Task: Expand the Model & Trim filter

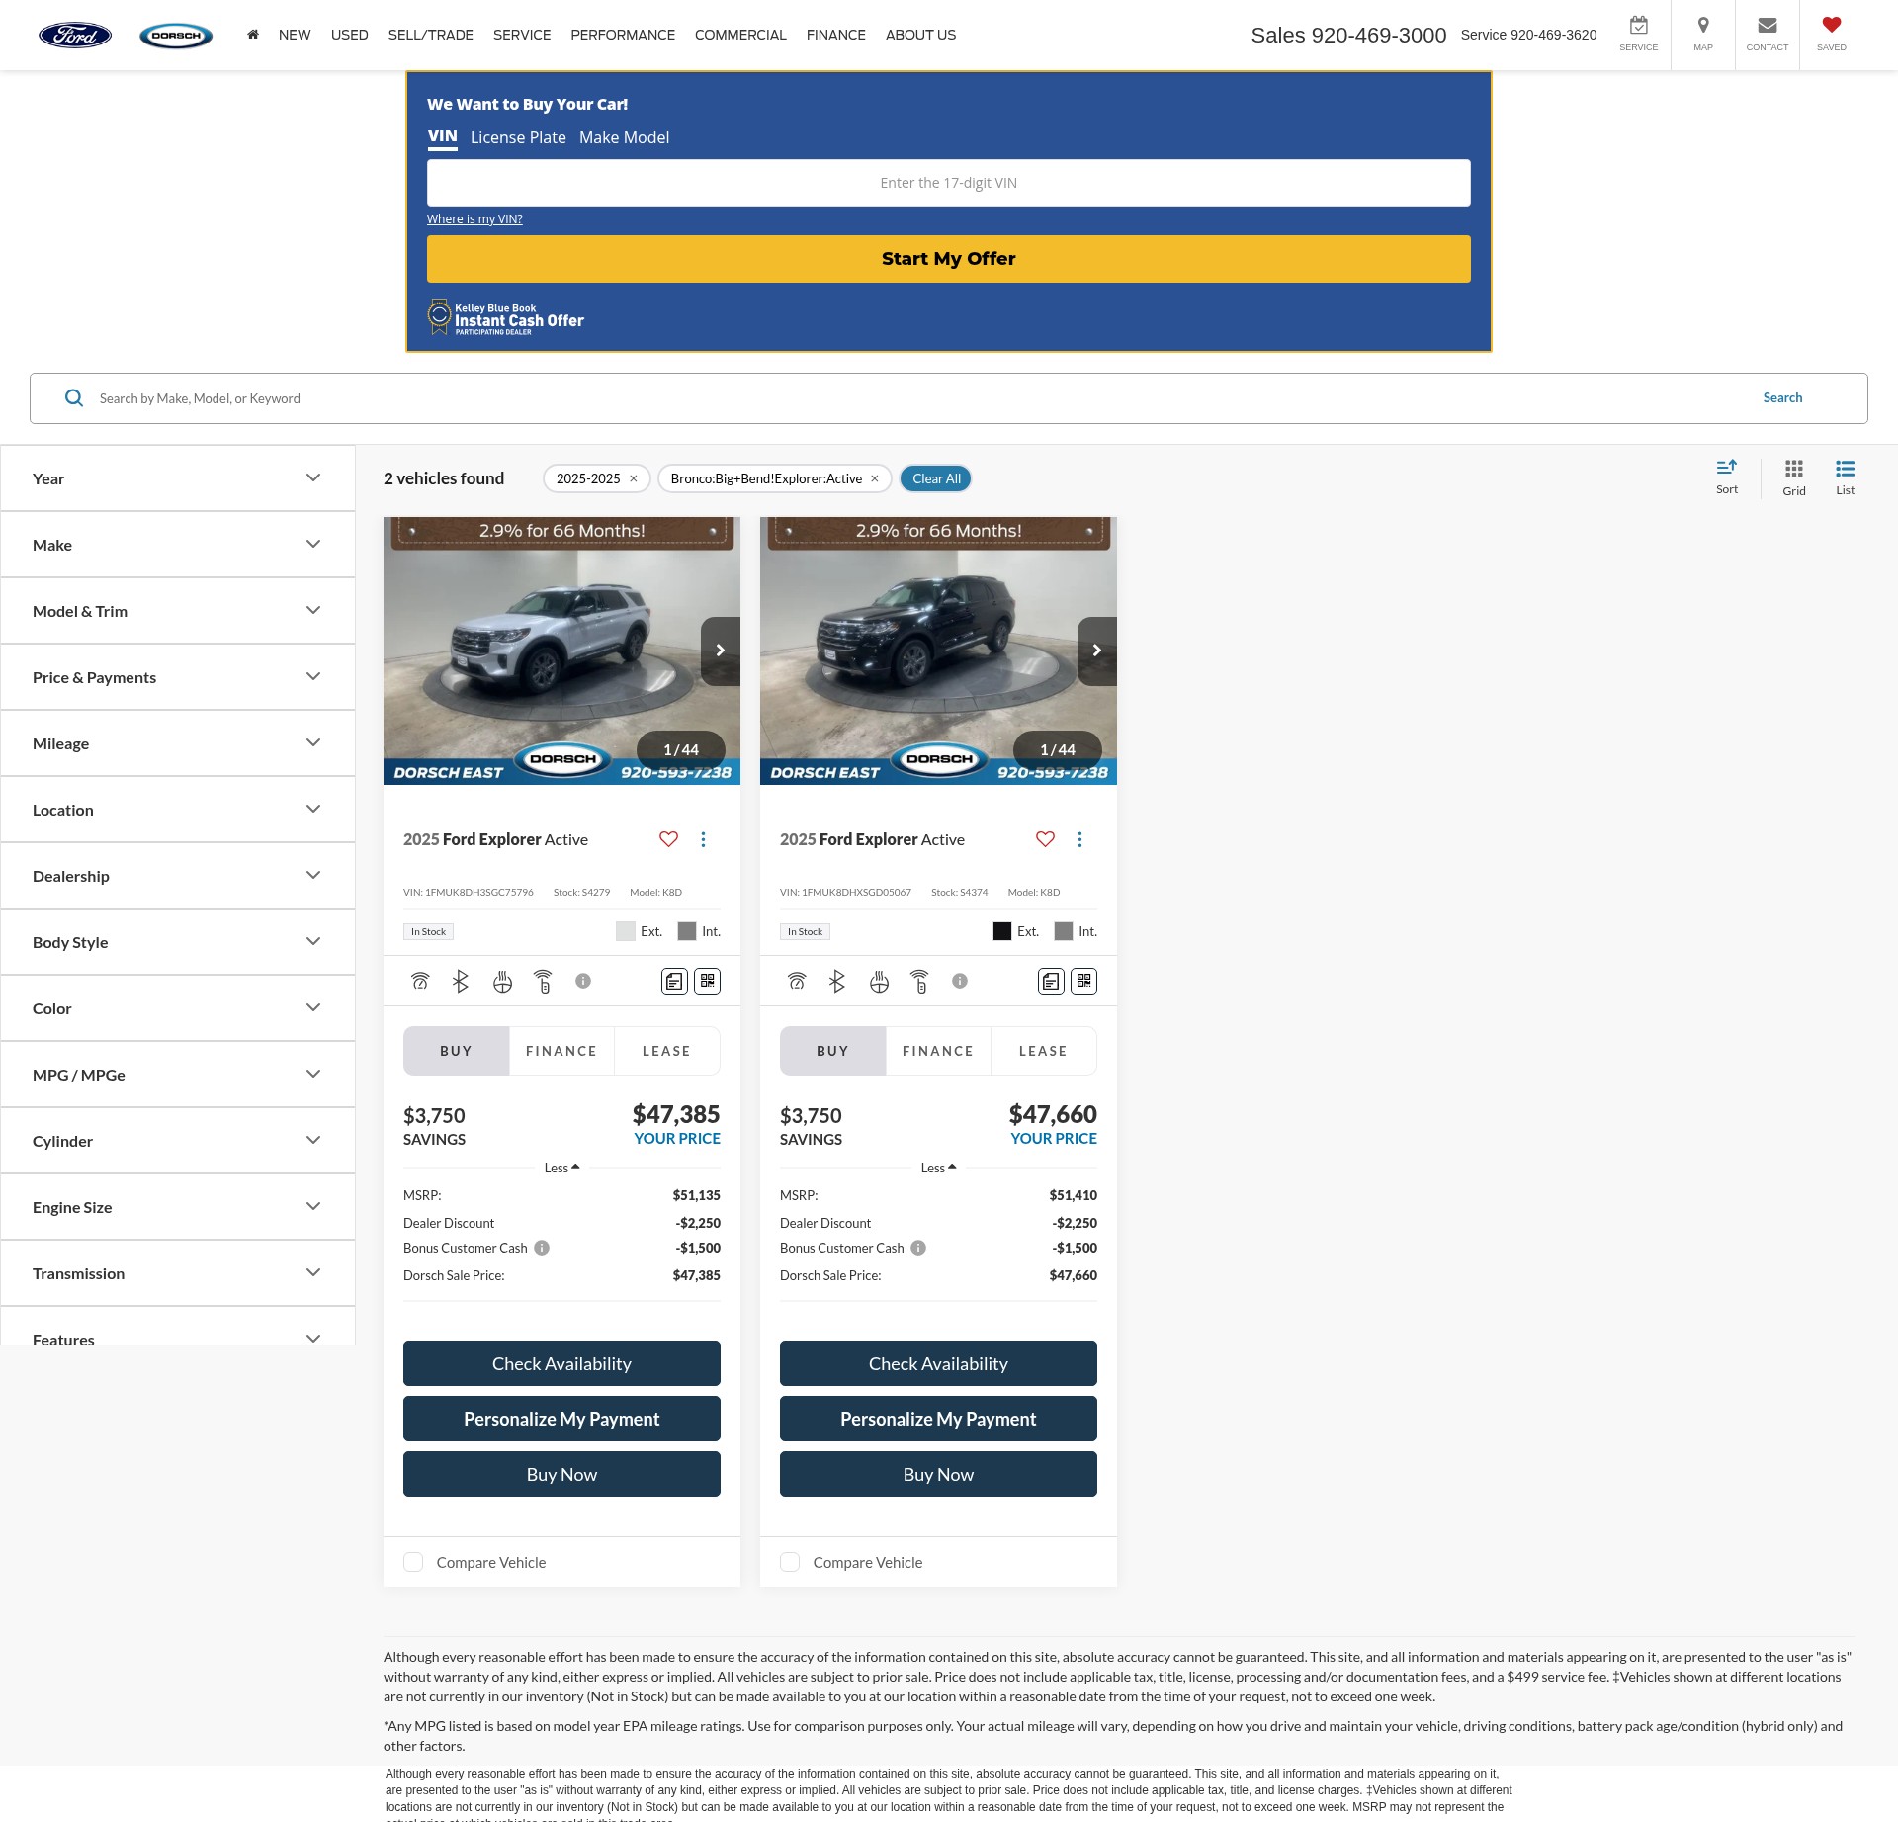Action: click(x=178, y=611)
